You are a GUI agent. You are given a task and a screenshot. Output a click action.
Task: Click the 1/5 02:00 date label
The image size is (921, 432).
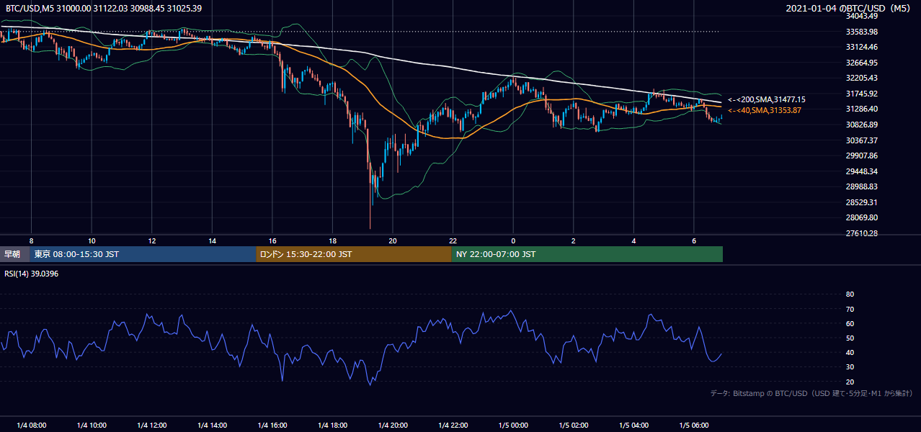click(574, 425)
